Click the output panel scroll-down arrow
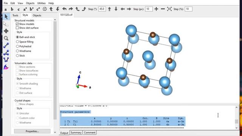Viewport: 242px width, 136px height. pyautogui.click(x=237, y=128)
